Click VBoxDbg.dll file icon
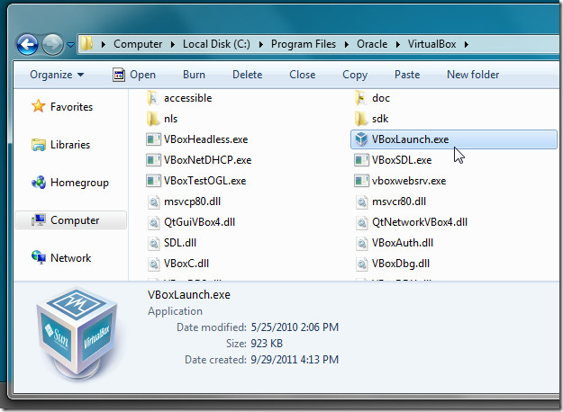Viewport: 563px width, 412px height. (361, 264)
